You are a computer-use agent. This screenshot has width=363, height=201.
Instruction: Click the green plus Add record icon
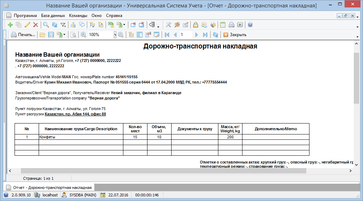10,25
